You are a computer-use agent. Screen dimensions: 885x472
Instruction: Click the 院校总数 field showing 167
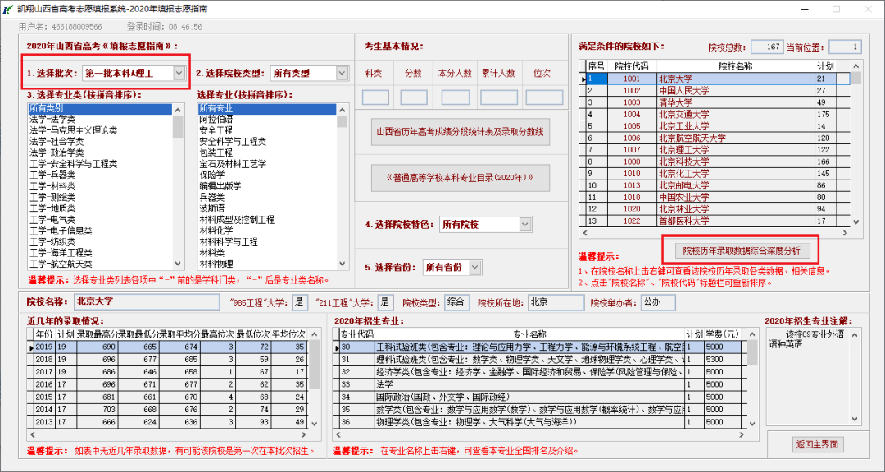coord(768,47)
